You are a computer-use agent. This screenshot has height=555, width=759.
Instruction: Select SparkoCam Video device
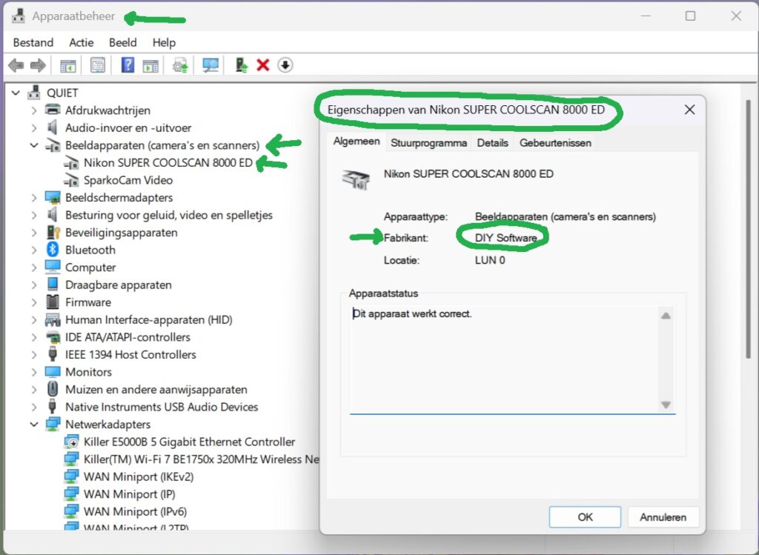pos(127,180)
